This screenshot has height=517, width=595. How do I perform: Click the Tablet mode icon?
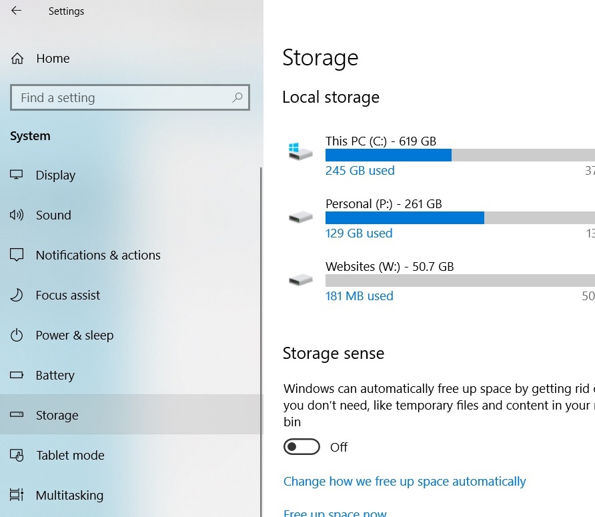coord(16,455)
